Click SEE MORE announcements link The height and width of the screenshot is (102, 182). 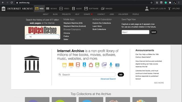(x=159, y=83)
